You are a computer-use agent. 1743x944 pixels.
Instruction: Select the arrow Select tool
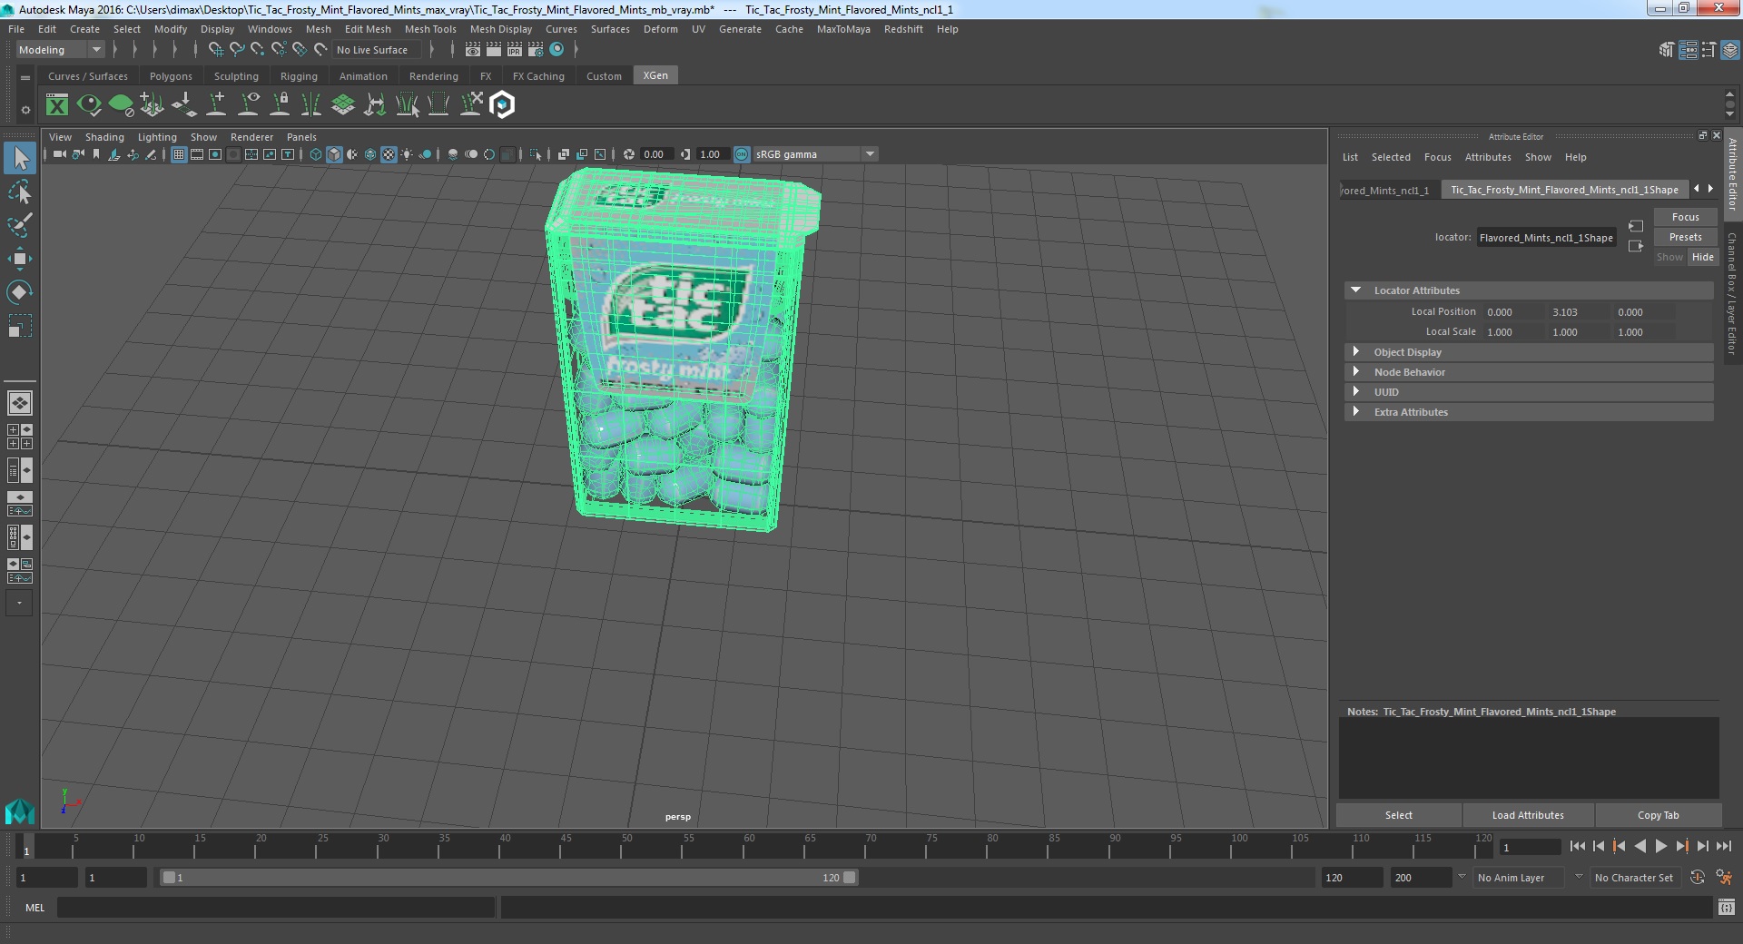tap(20, 159)
